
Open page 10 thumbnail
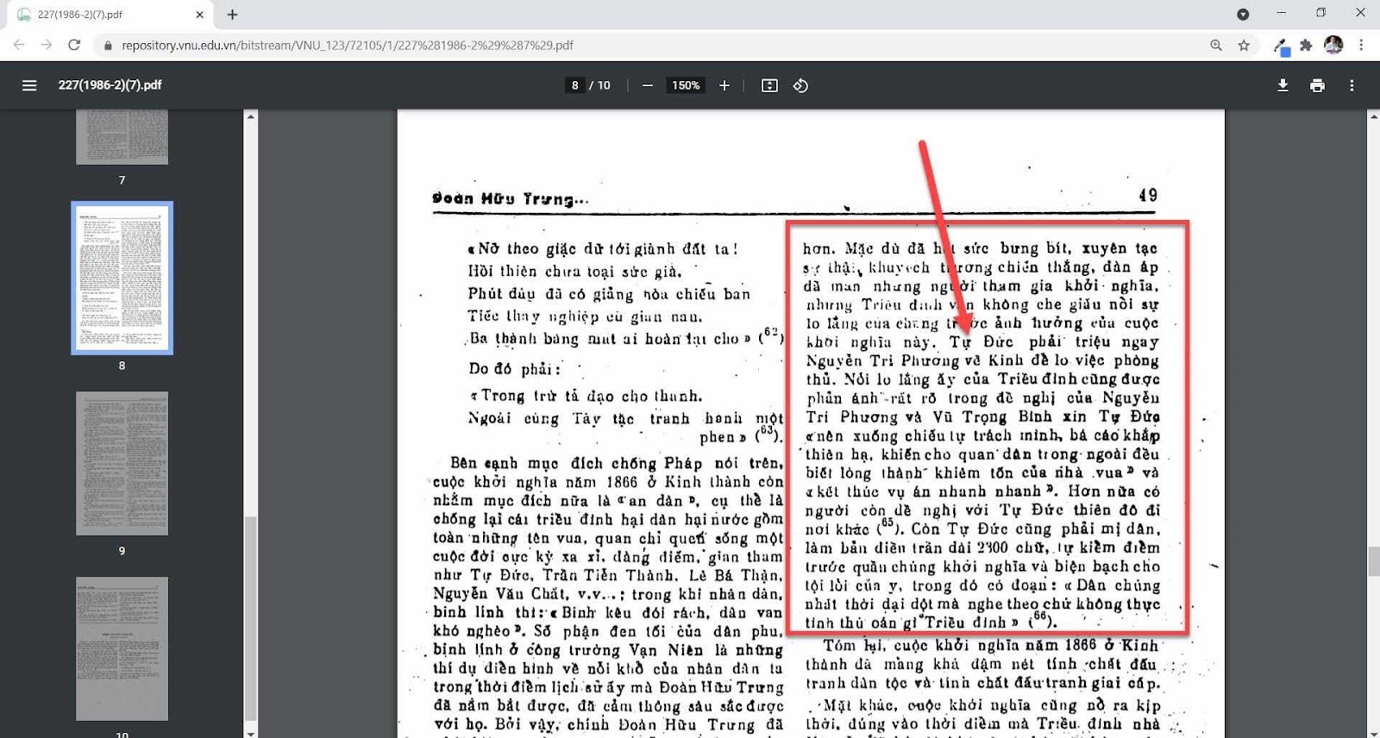122,648
